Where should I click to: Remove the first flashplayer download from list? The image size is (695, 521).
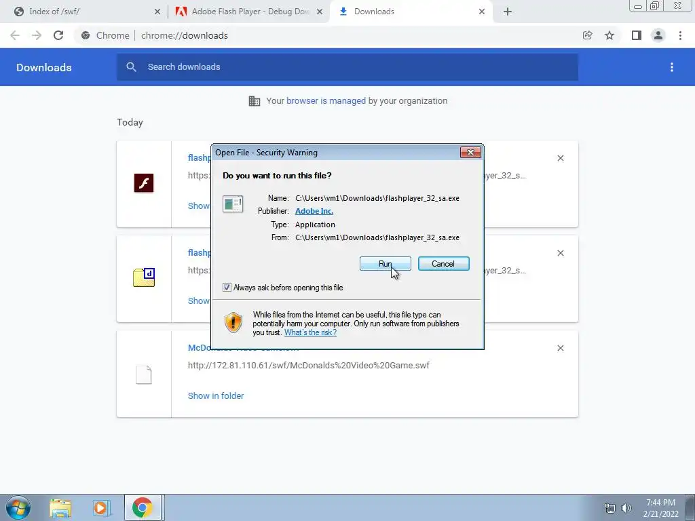[561, 158]
